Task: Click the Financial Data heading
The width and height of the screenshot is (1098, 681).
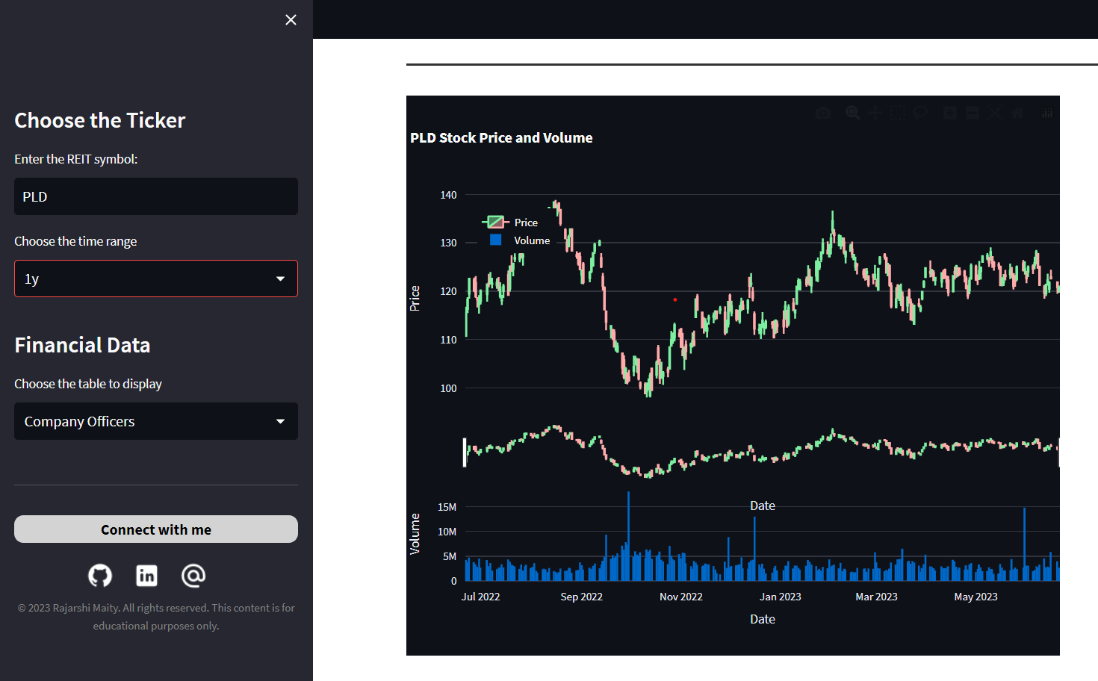Action: point(82,345)
